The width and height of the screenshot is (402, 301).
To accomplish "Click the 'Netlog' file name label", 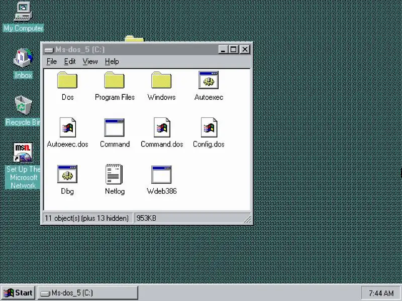I will [115, 191].
